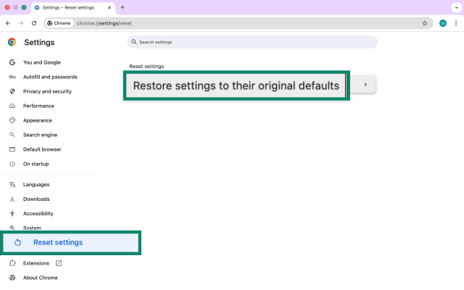464x290 pixels.
Task: Click the power icon for On startup
Action: [12, 164]
